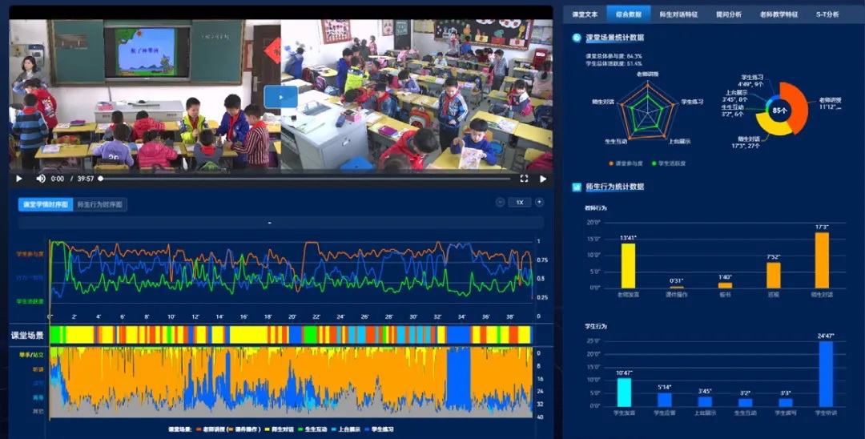865x439 pixels.
Task: Toggle the 老师讲授 scene legend entry
Action: pos(211,429)
